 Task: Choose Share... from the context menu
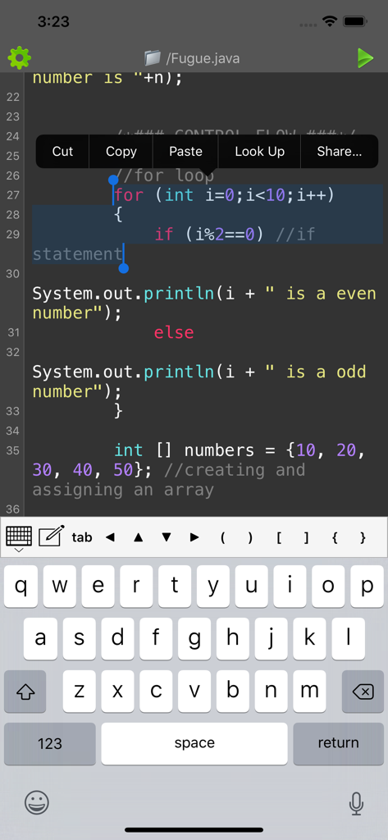(x=340, y=152)
